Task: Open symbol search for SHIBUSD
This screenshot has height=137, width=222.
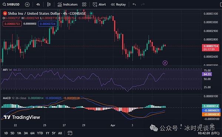Action: click(x=11, y=4)
